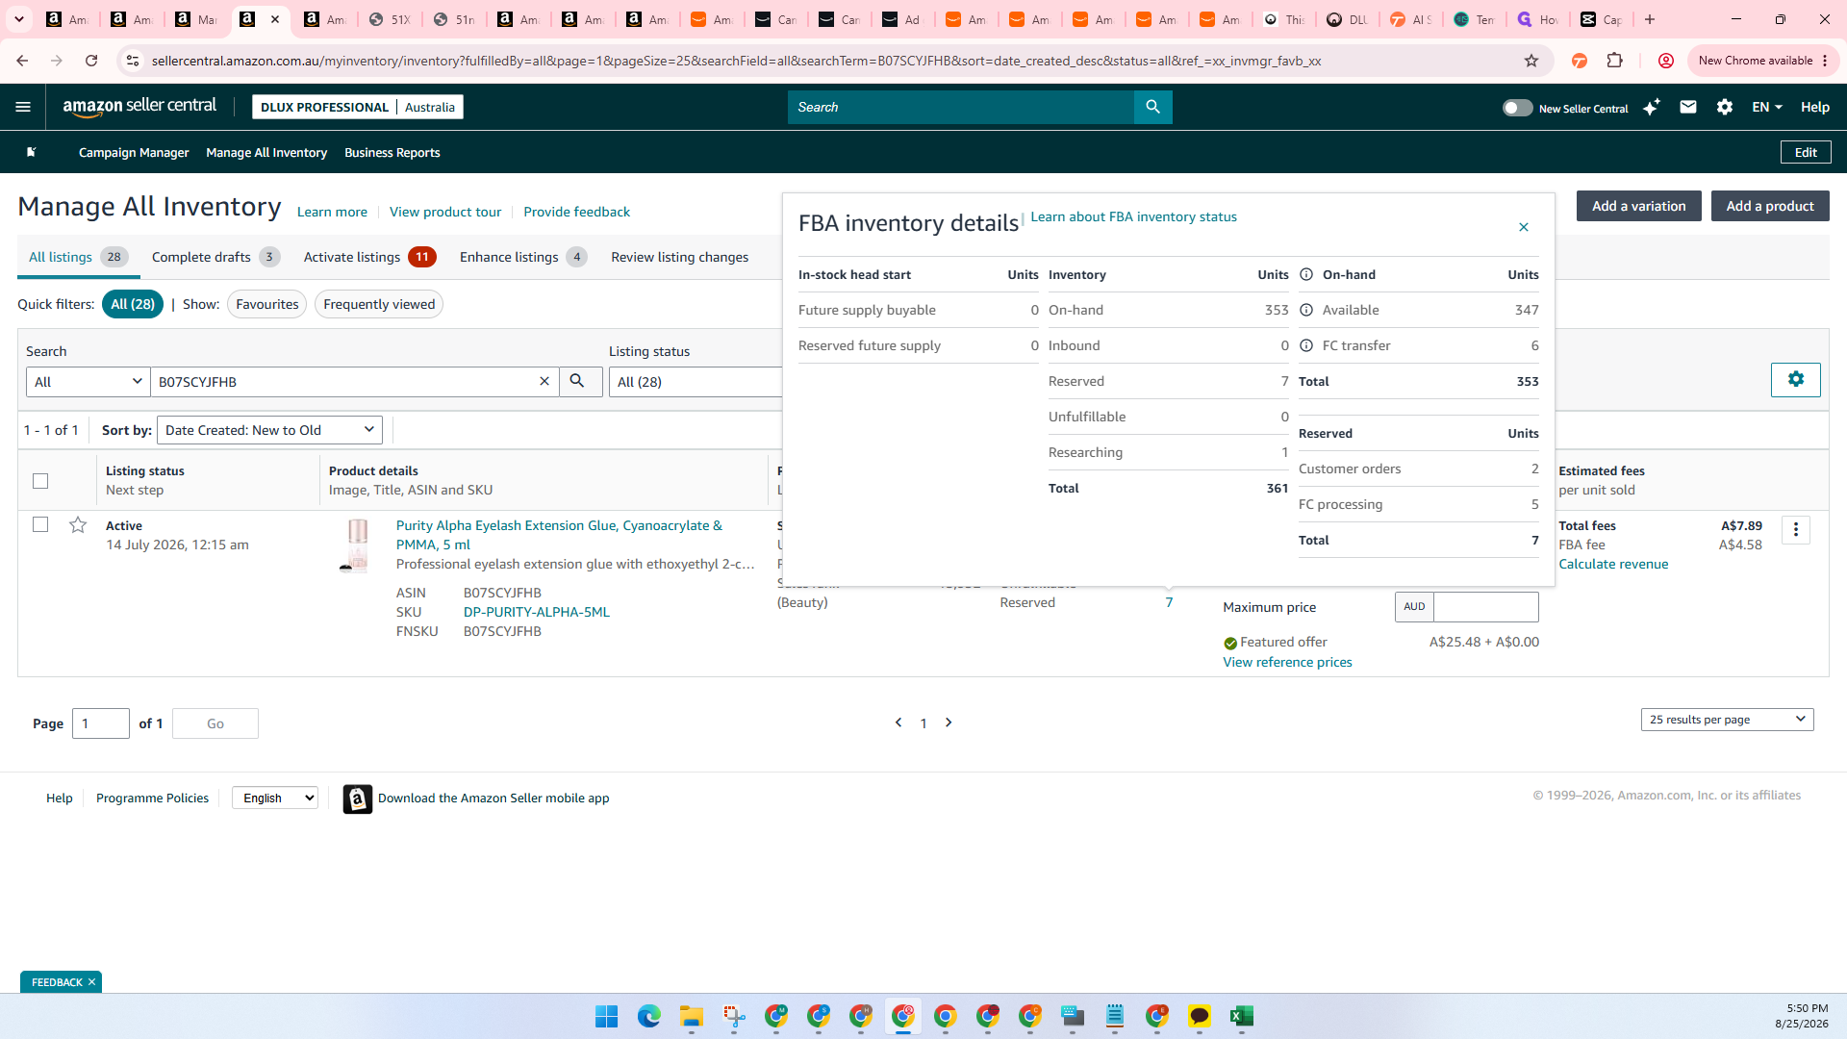Open the search field type dropdown

pyautogui.click(x=89, y=381)
